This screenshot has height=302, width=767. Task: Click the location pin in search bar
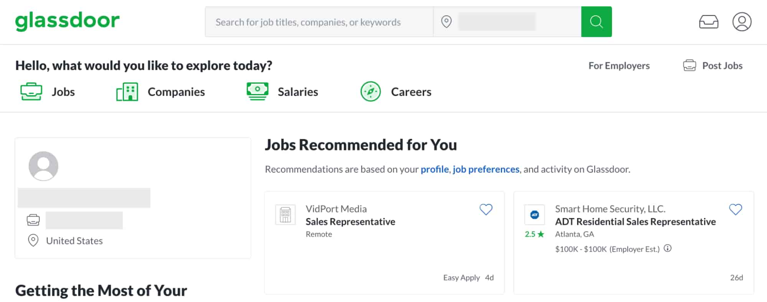[446, 22]
